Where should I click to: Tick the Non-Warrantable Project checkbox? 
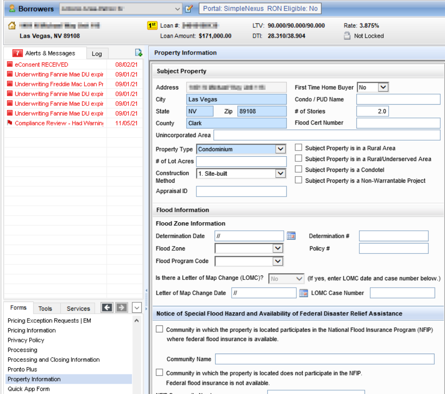(299, 181)
